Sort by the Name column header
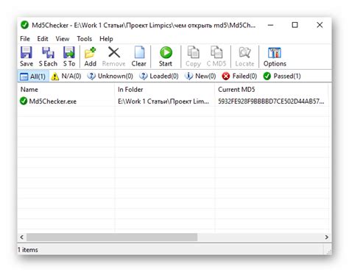The image size is (349, 272). [66, 90]
